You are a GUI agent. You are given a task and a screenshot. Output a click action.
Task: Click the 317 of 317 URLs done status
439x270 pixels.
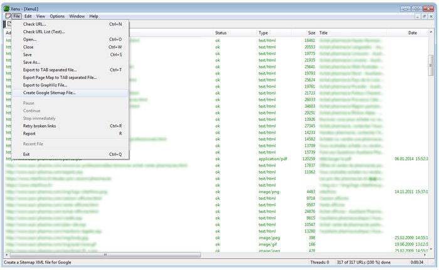pyautogui.click(x=363, y=262)
